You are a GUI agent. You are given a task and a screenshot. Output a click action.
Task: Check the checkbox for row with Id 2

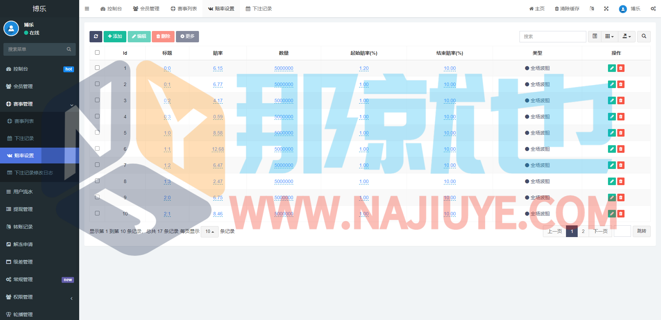[x=97, y=84]
